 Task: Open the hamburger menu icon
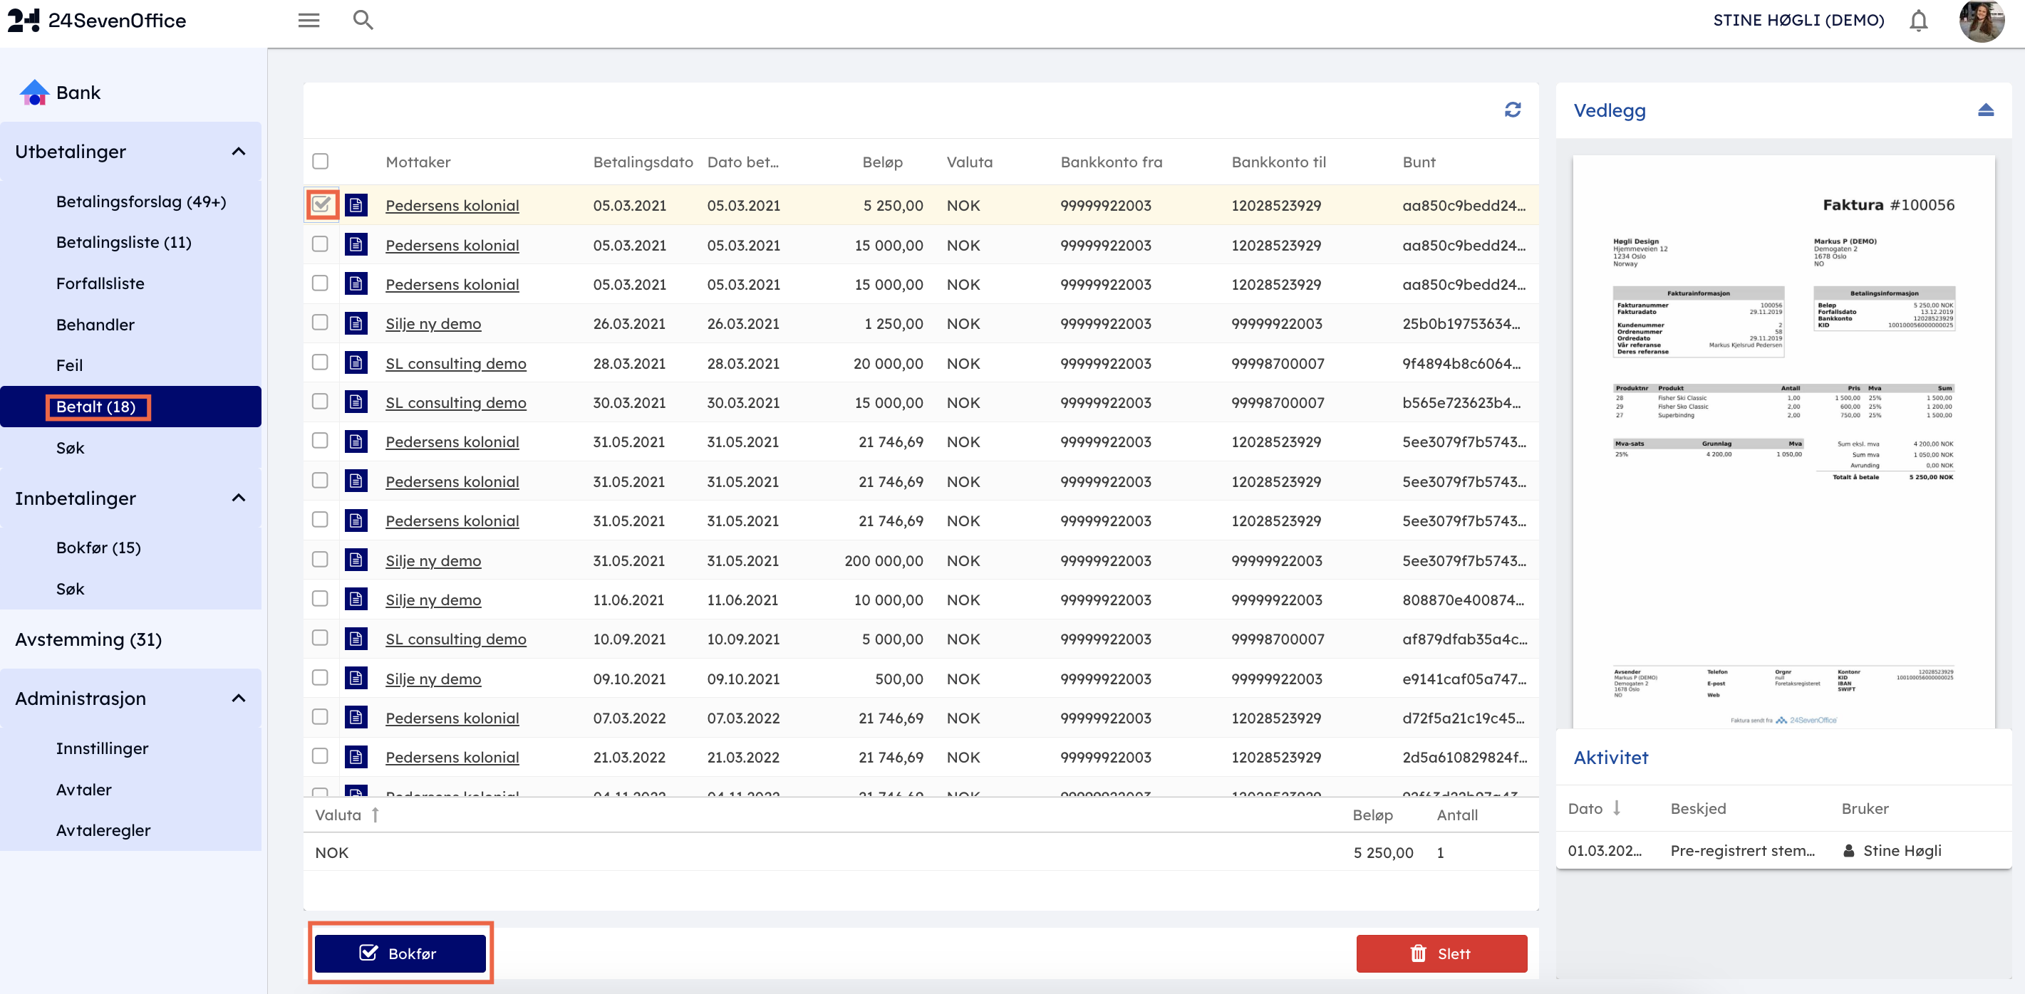coord(308,21)
